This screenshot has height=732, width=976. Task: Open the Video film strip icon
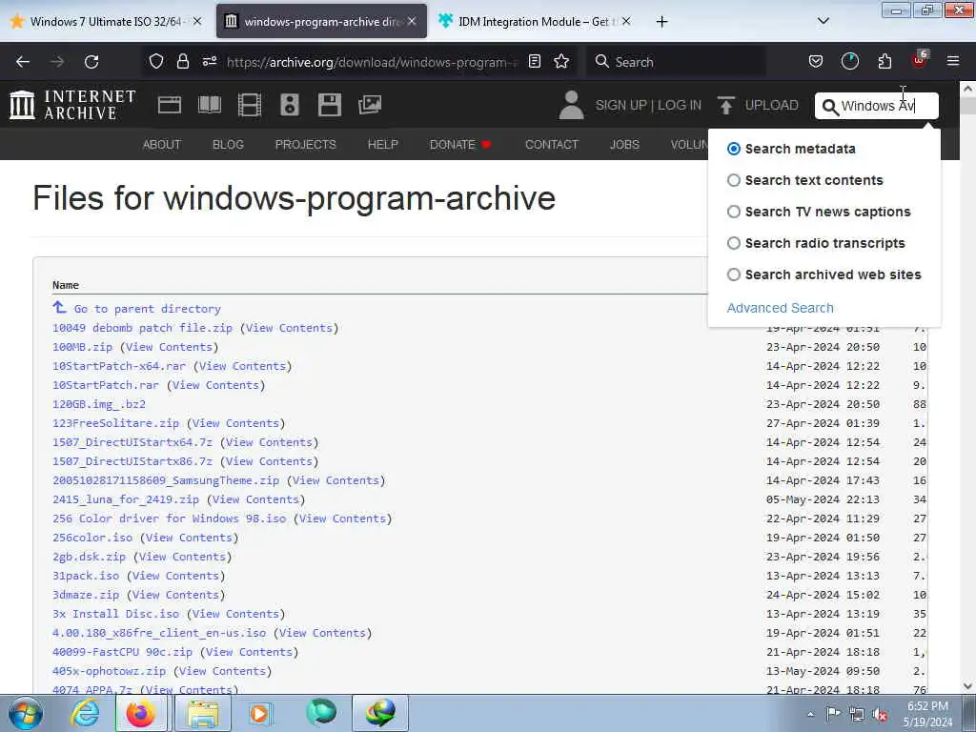point(250,105)
